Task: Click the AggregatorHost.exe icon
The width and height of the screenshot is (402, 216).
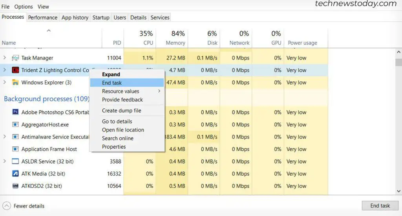Action: point(15,124)
